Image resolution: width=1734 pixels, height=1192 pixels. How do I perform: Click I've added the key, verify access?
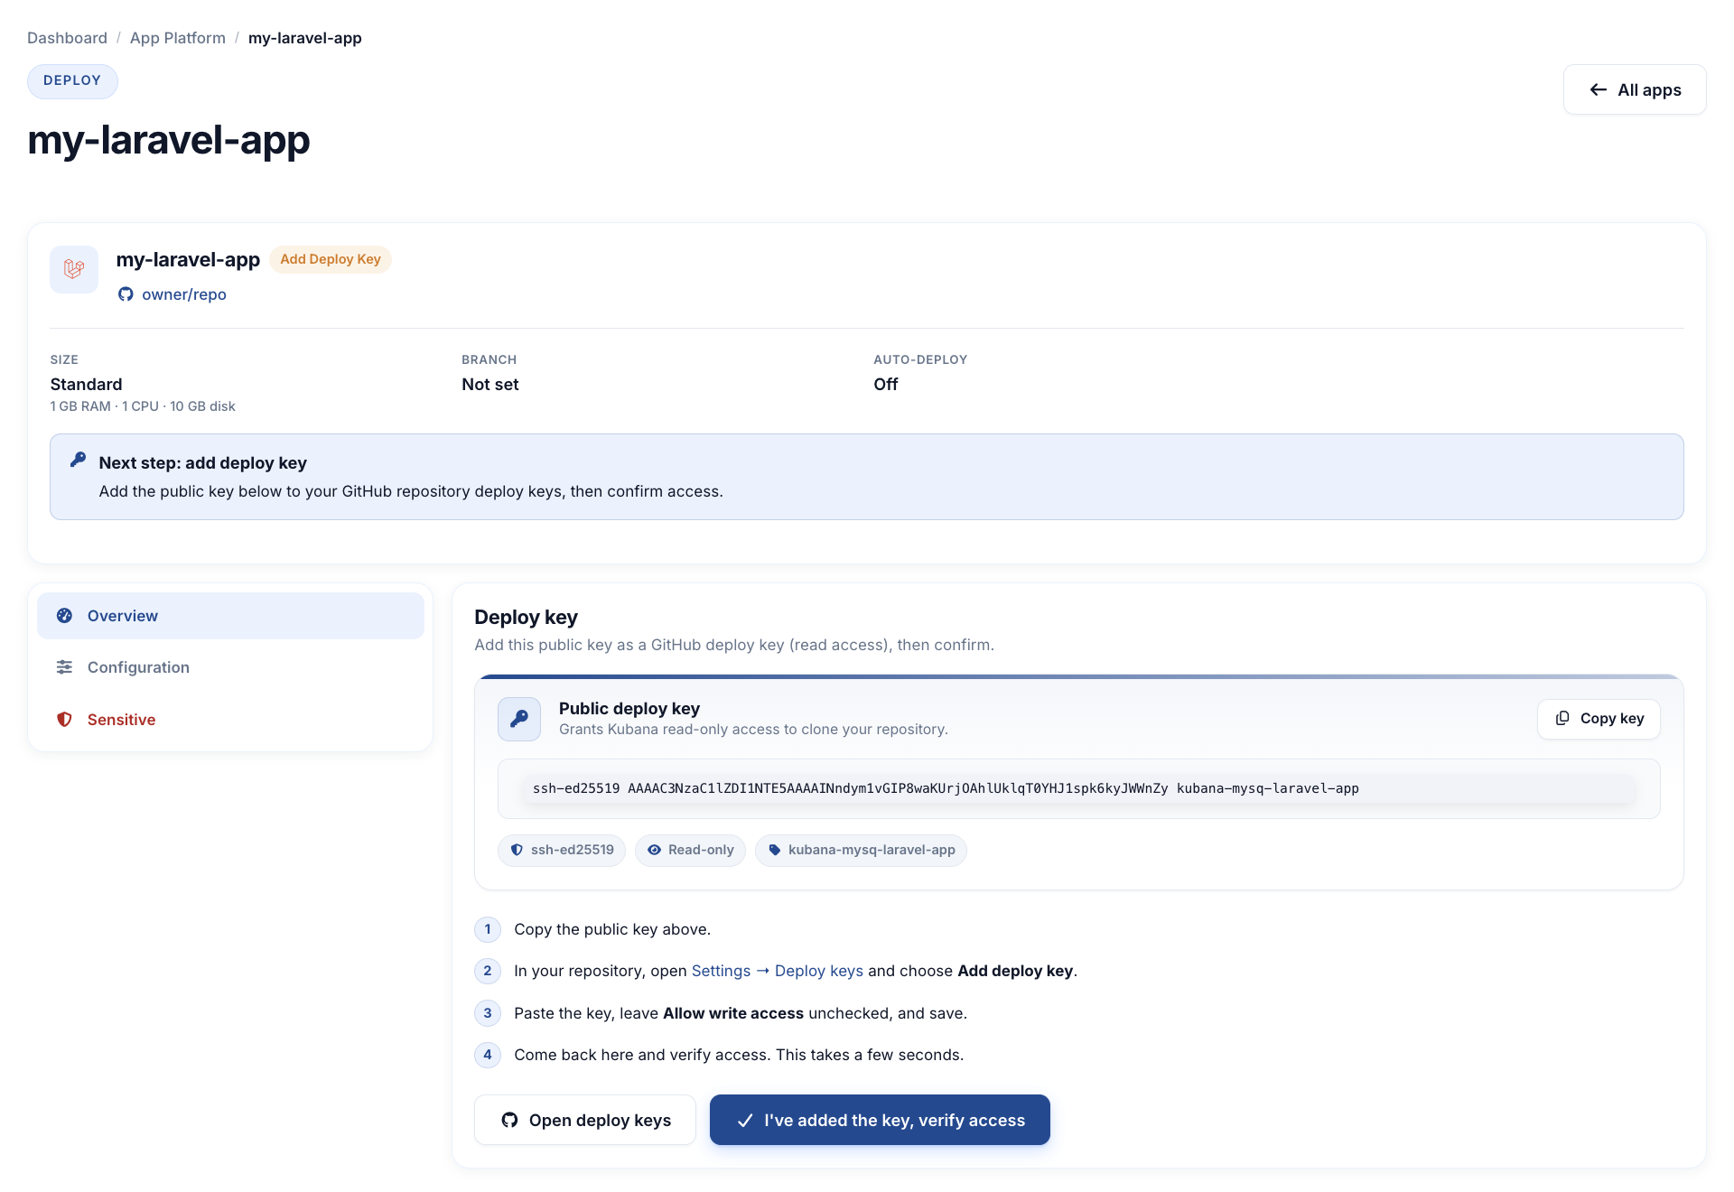point(880,1120)
